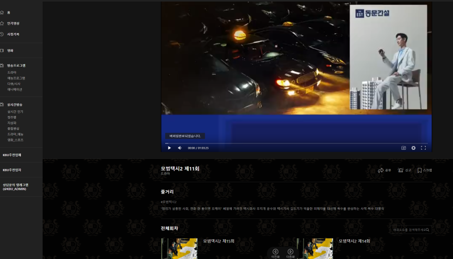Click the 00:00 / 01:03:25 time display

click(198, 148)
